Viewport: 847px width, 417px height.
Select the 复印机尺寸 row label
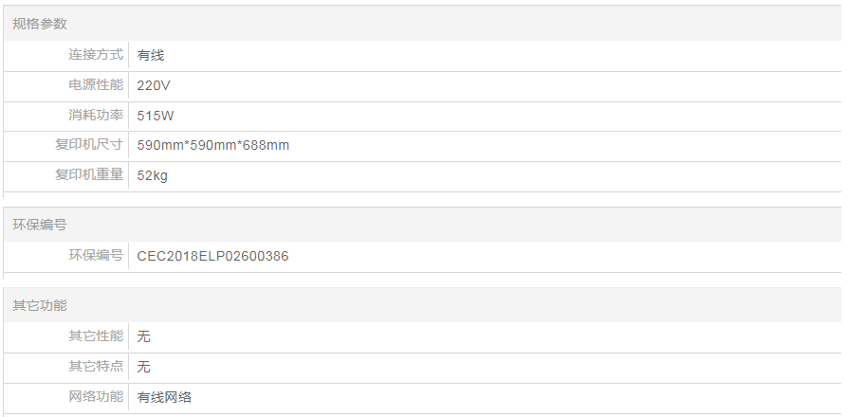[89, 145]
